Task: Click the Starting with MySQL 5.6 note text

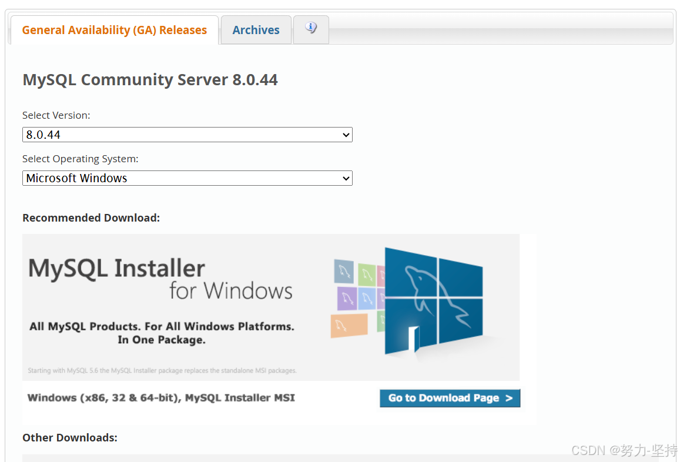Action: point(162,370)
